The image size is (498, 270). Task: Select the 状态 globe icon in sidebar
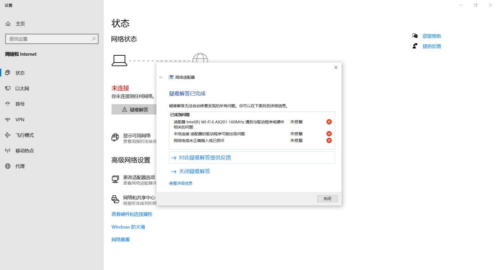coord(8,73)
